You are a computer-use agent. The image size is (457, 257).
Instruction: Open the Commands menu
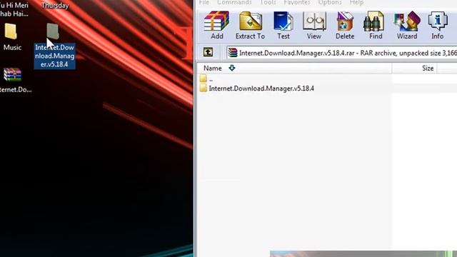pyautogui.click(x=234, y=3)
